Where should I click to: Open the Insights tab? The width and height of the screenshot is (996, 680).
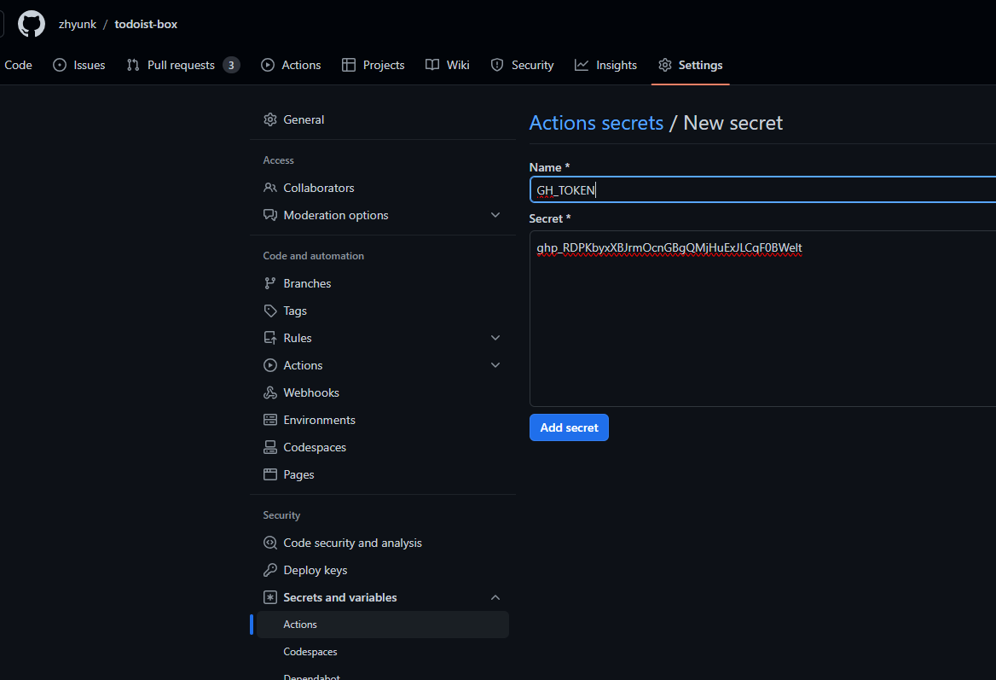tap(606, 65)
